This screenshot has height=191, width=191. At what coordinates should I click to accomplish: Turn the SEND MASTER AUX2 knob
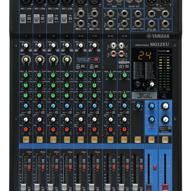[152, 120]
